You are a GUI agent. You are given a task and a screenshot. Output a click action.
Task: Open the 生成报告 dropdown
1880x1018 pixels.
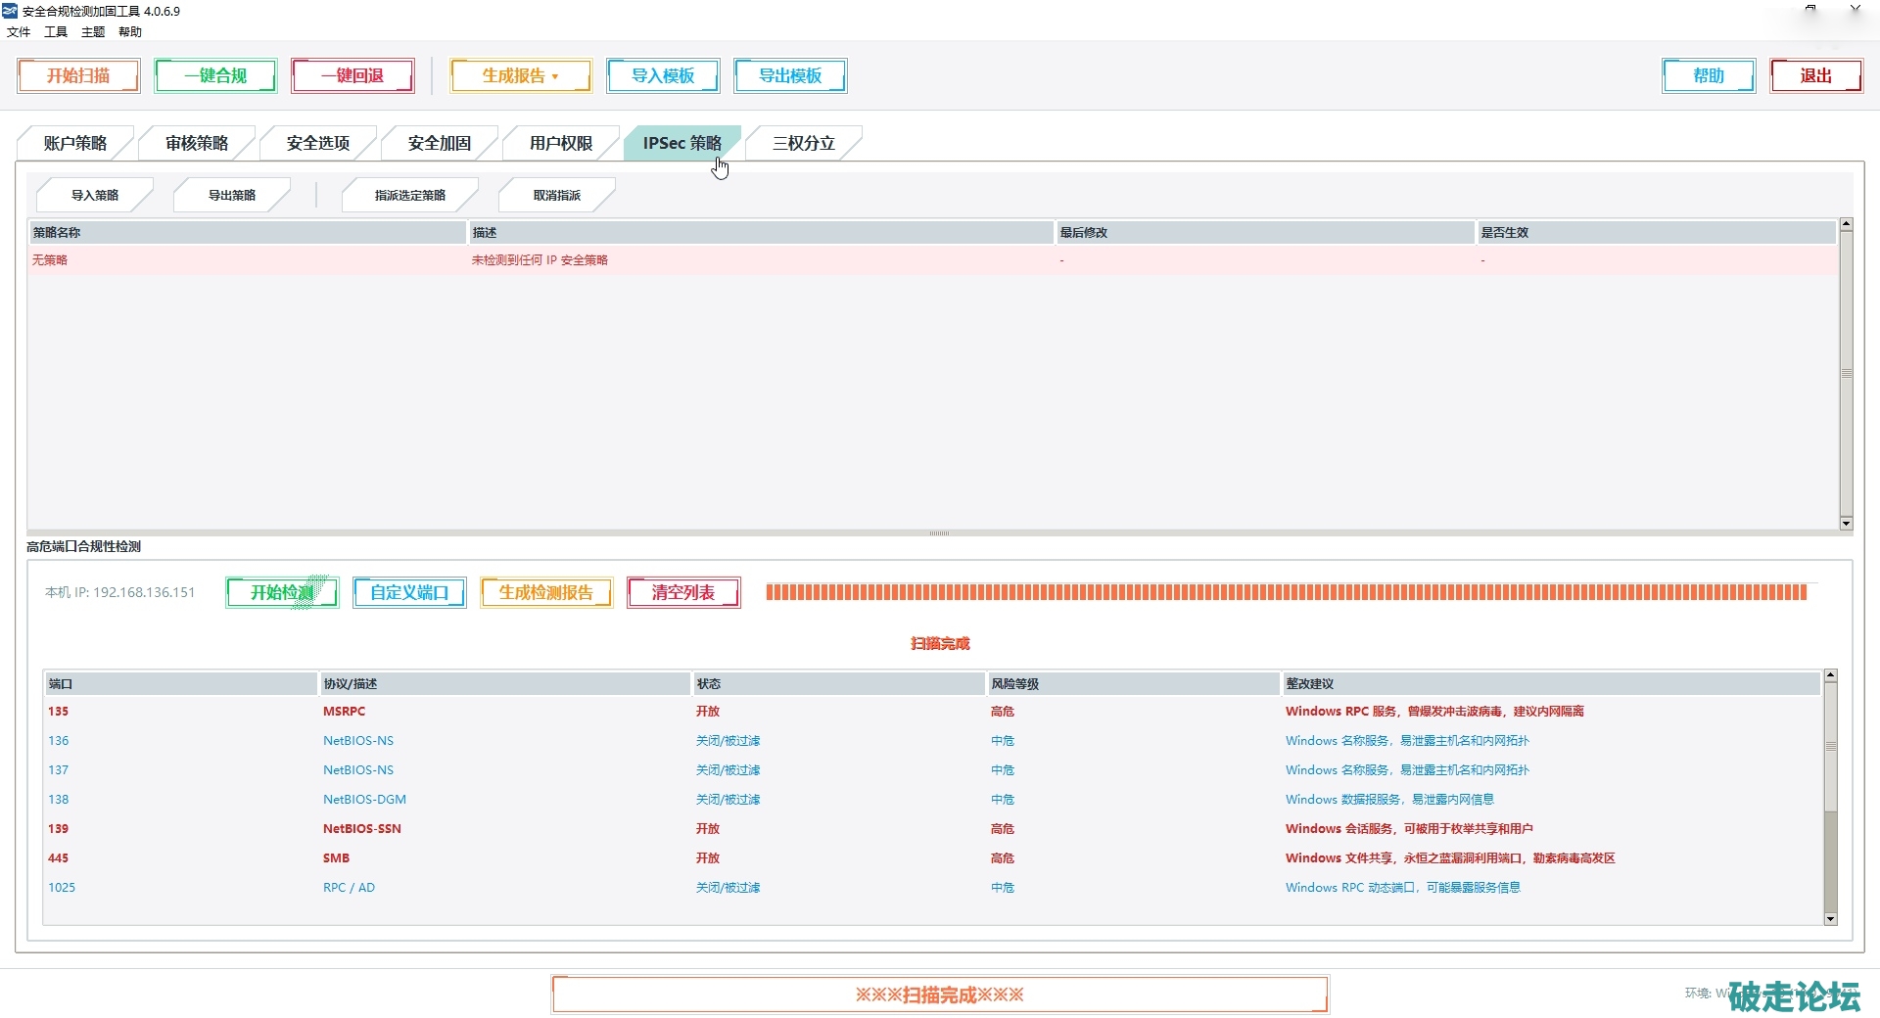tap(520, 76)
